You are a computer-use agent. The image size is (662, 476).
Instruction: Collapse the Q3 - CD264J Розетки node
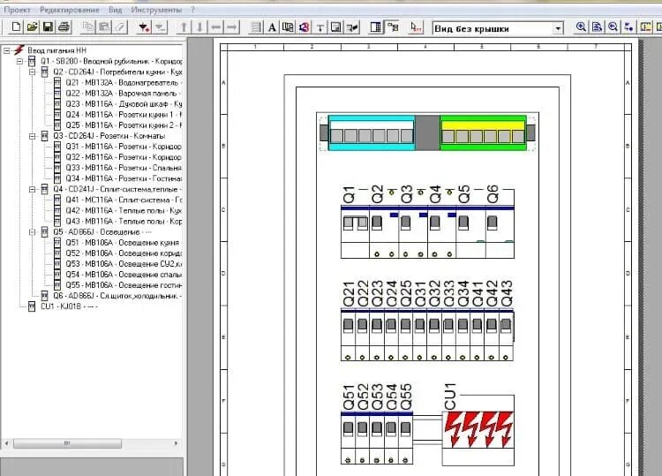(x=32, y=136)
